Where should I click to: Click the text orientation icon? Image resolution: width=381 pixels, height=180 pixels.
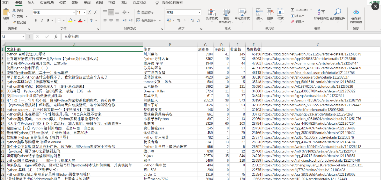tap(125, 12)
